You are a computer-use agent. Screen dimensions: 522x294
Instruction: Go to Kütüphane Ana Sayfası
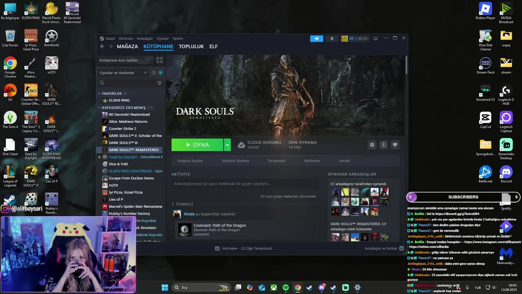point(126,60)
